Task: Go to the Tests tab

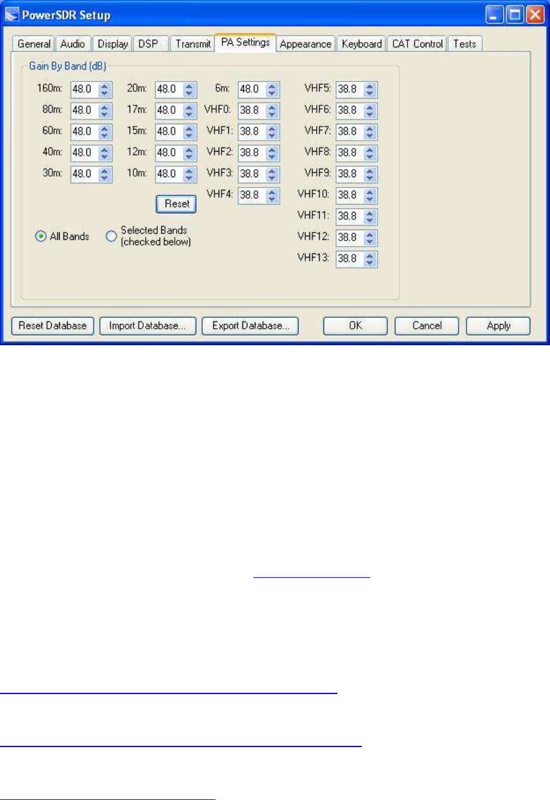Action: [465, 44]
